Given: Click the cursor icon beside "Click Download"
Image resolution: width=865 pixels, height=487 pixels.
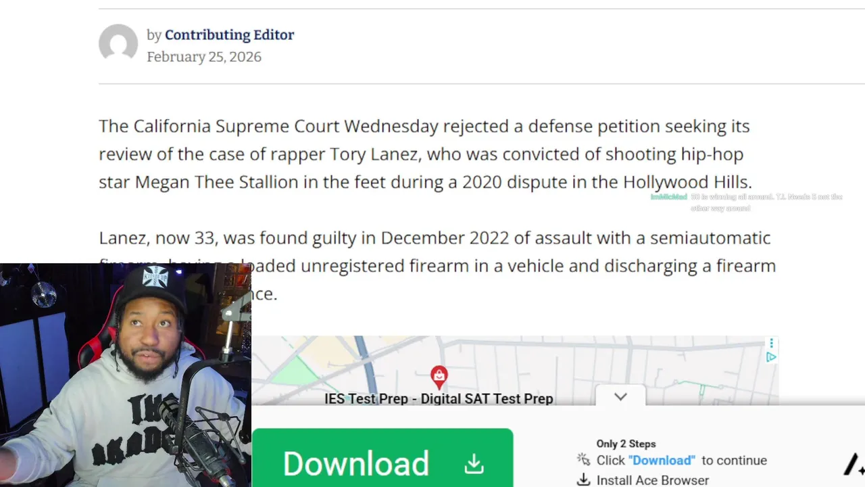Looking at the screenshot, I should (x=583, y=460).
